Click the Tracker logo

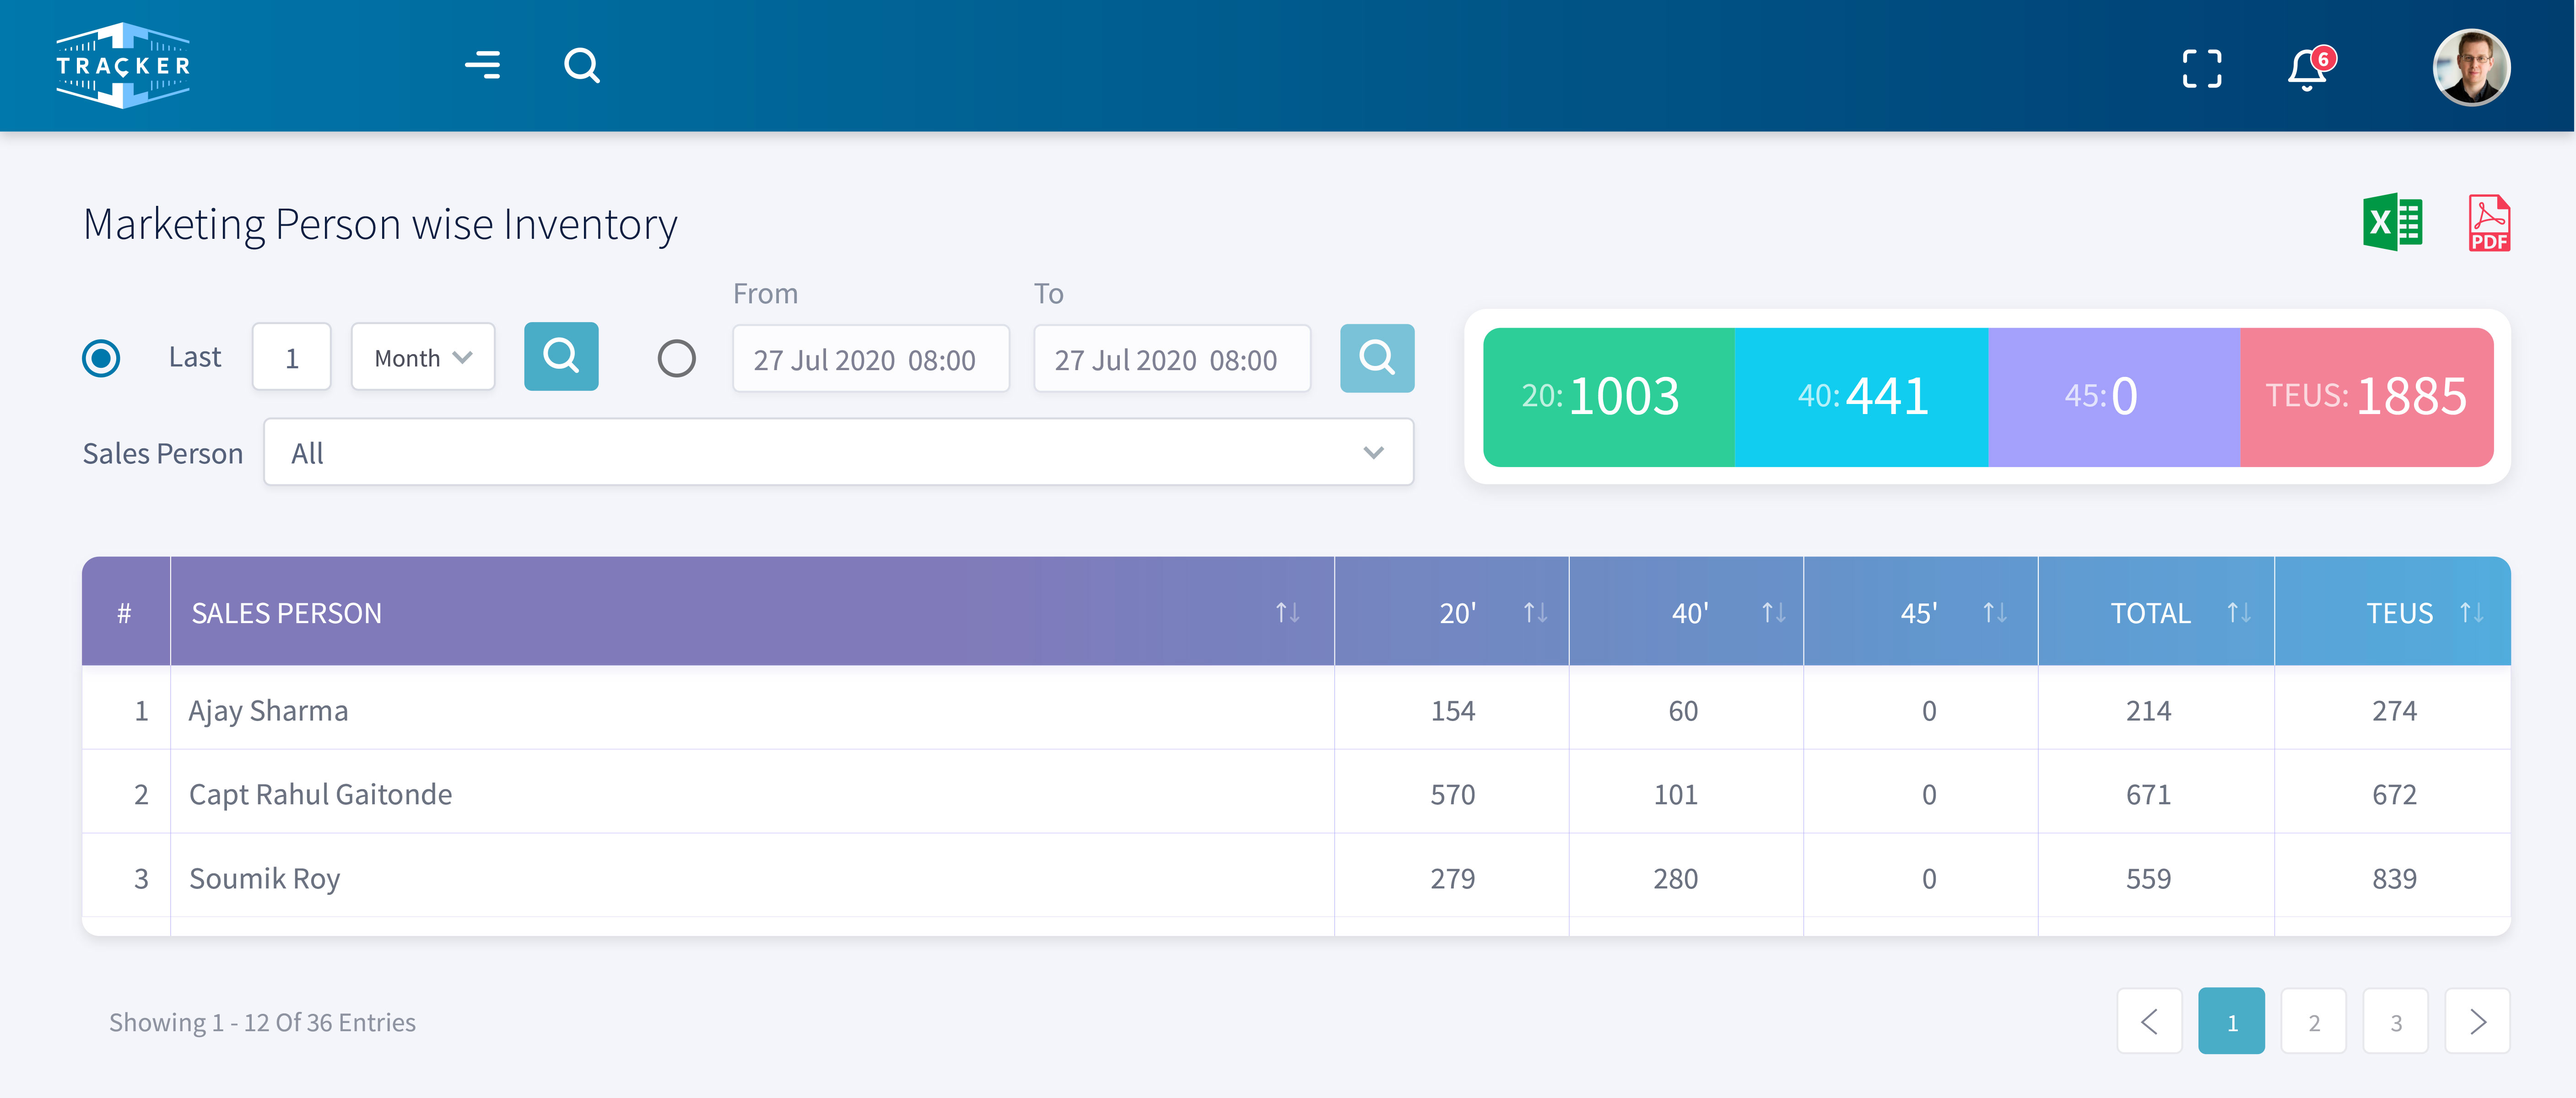[x=123, y=66]
